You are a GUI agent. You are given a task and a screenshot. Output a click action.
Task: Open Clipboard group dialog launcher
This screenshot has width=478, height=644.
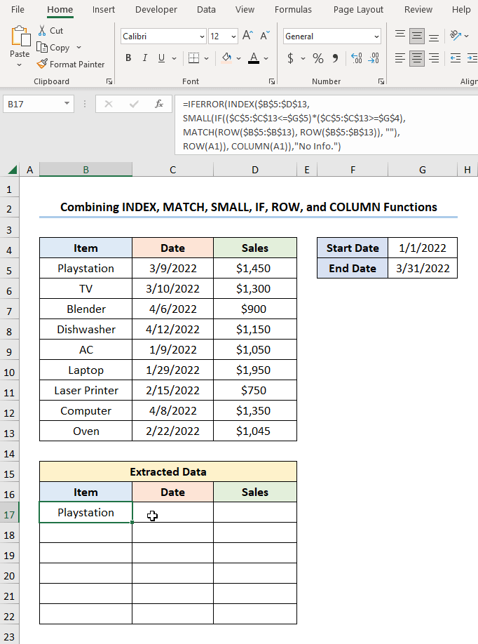click(109, 81)
